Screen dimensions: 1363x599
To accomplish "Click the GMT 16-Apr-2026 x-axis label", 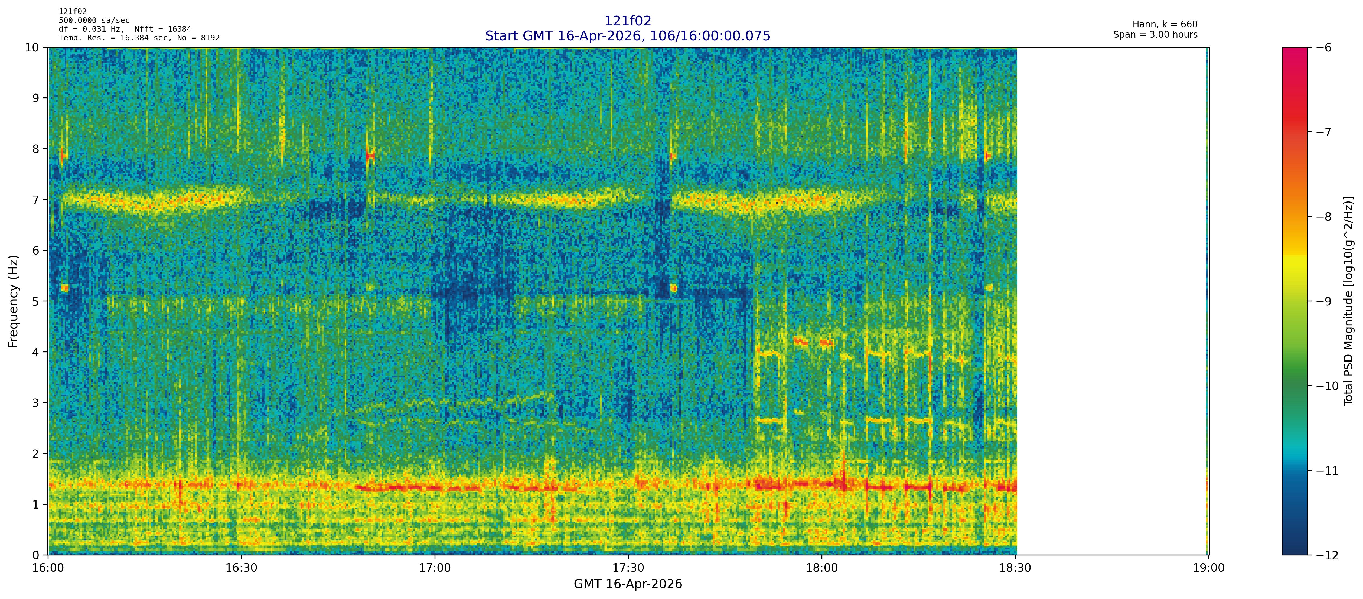I will [x=628, y=584].
